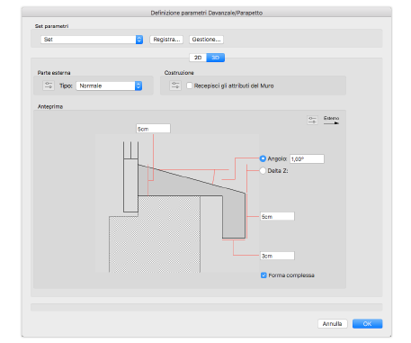411x343 pixels.
Task: Click the Angolo value field 1,00°
Action: point(307,158)
